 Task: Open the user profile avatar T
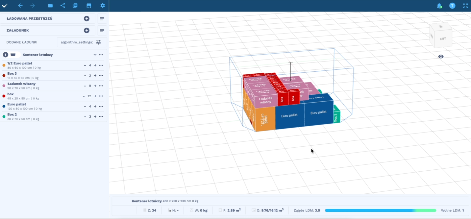[452, 6]
